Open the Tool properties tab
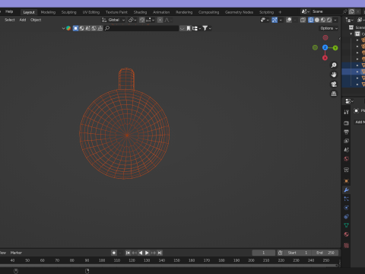 346,112
